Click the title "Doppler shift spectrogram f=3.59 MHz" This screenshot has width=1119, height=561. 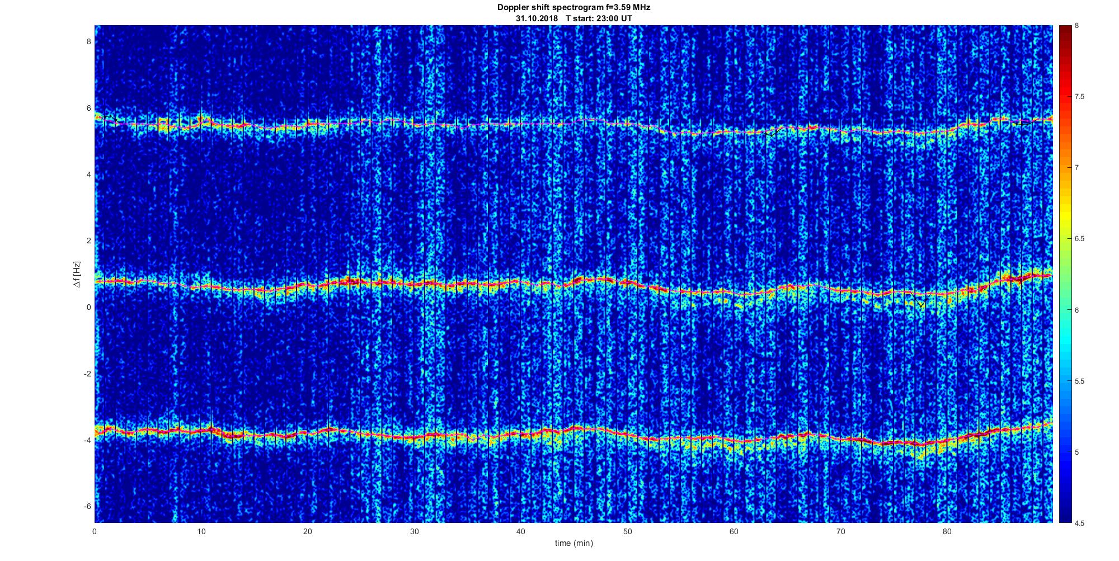(x=573, y=7)
